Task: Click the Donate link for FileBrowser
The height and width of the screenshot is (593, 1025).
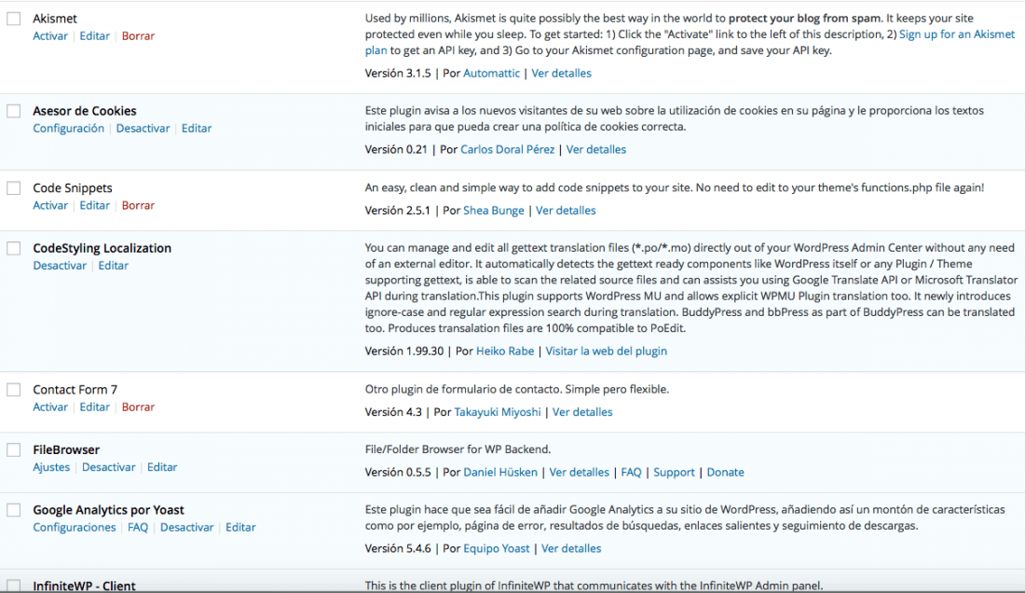Action: click(725, 472)
